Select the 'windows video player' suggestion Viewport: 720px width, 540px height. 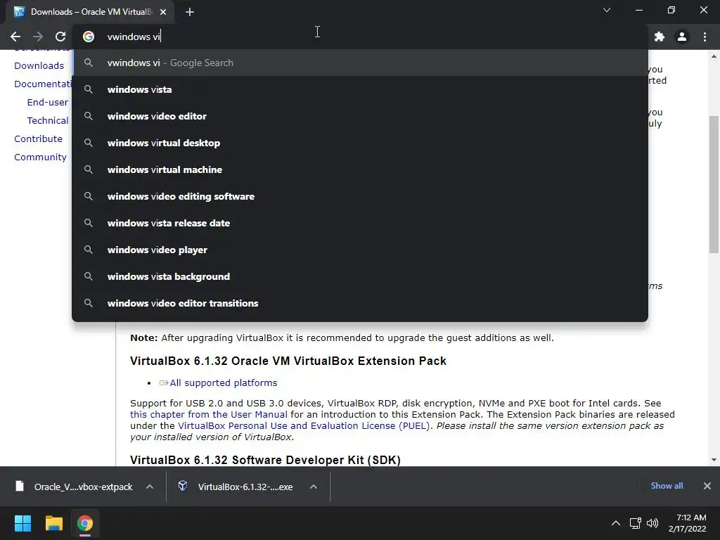click(x=359, y=250)
